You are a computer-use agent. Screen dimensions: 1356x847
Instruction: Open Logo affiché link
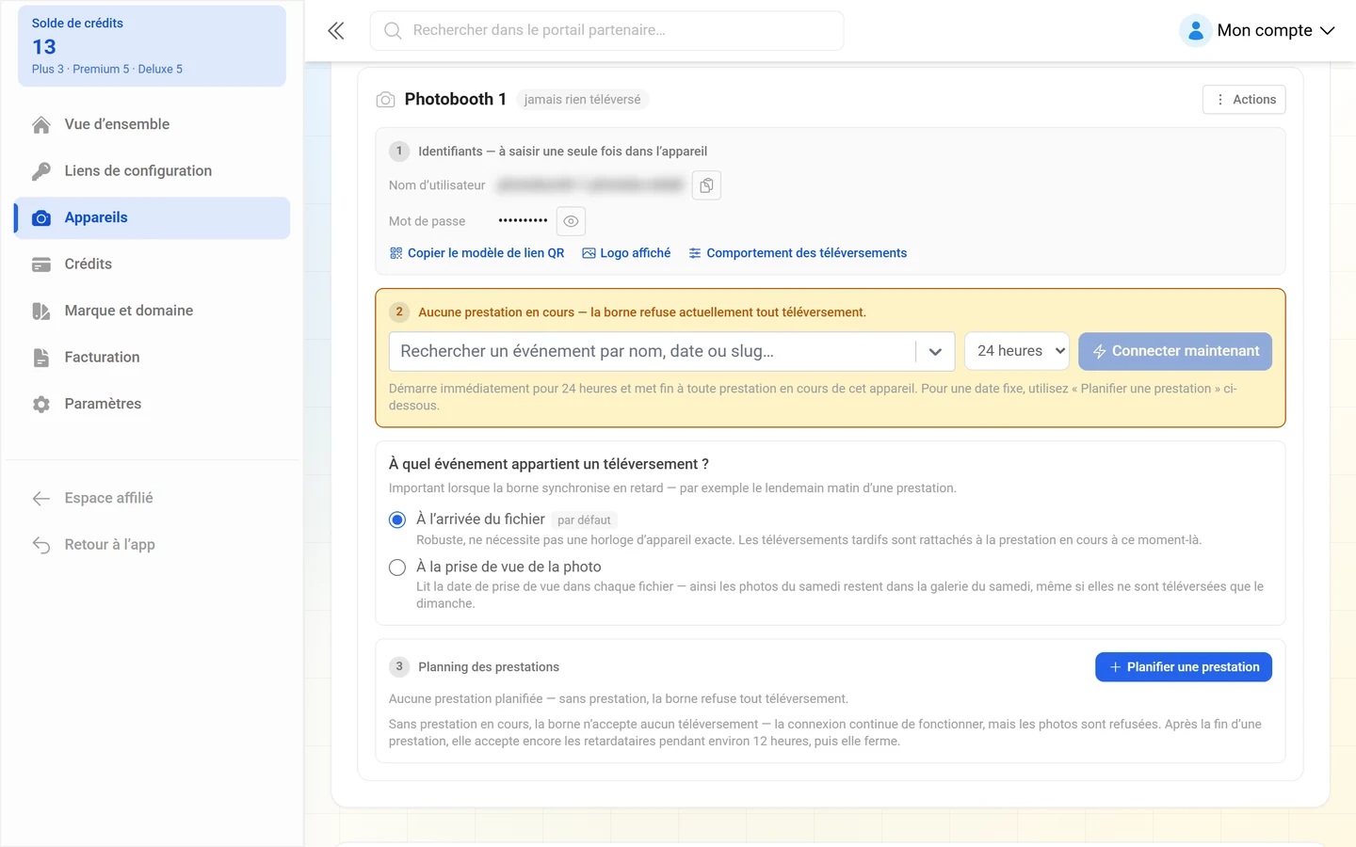[x=626, y=253]
